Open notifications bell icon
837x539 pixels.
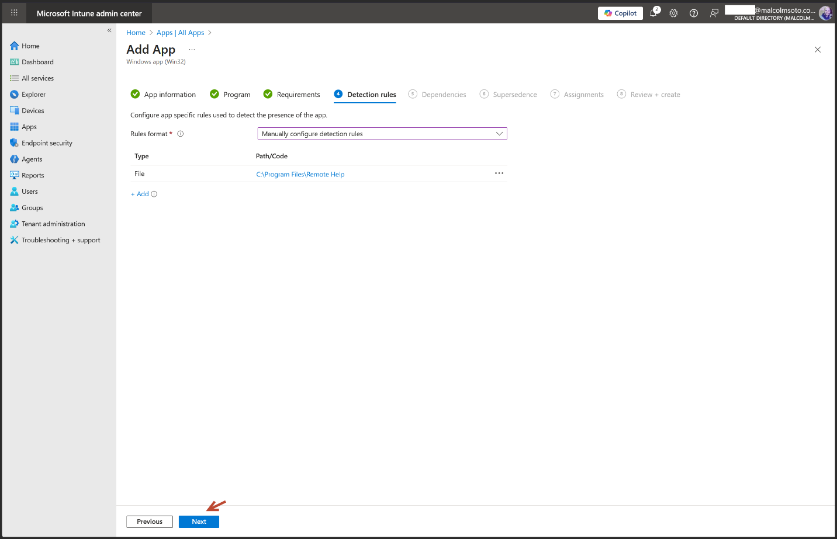click(x=653, y=13)
